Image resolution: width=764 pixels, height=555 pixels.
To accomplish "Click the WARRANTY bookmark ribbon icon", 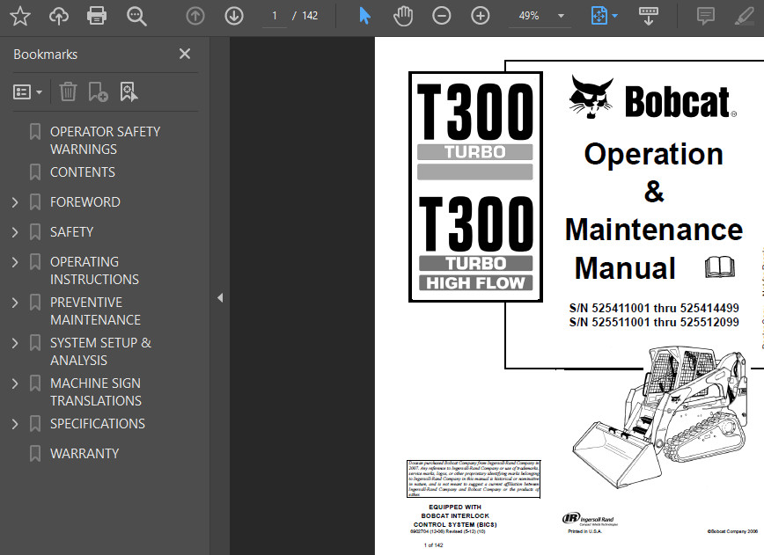I will pyautogui.click(x=35, y=454).
